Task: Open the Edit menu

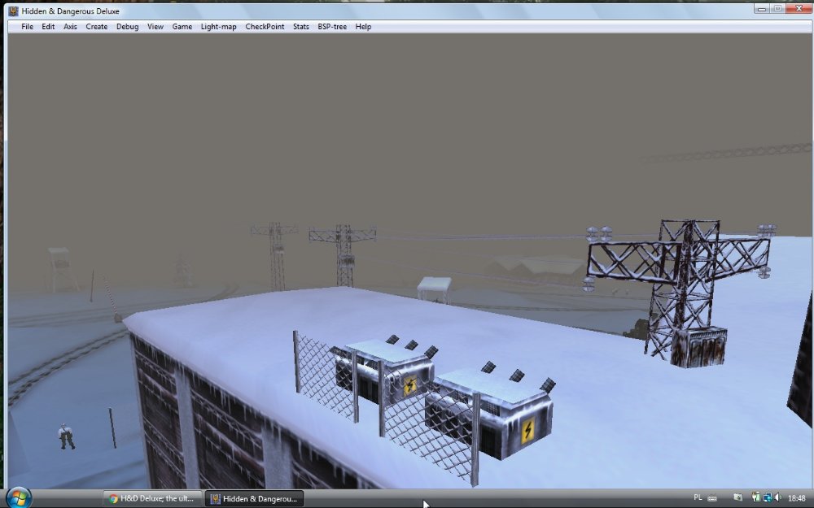Action: [x=48, y=27]
